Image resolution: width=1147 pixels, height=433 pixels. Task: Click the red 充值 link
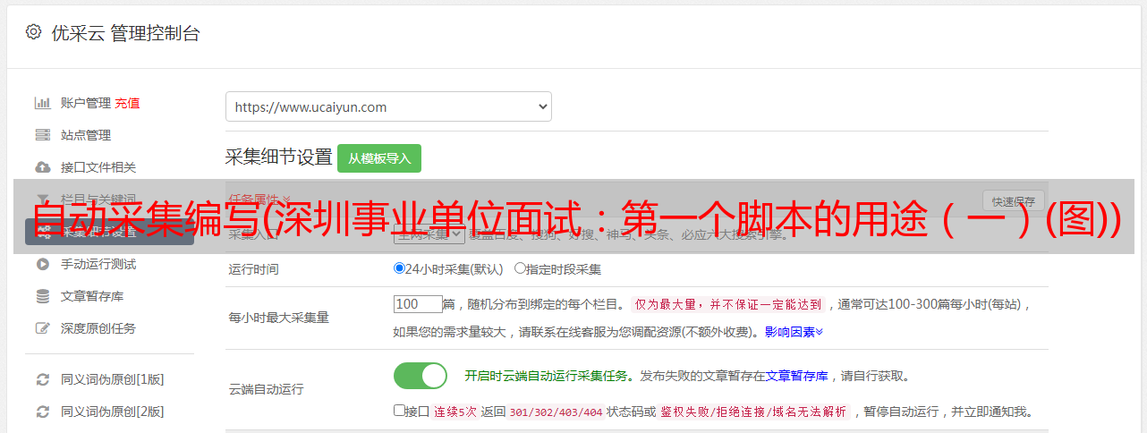pos(127,103)
